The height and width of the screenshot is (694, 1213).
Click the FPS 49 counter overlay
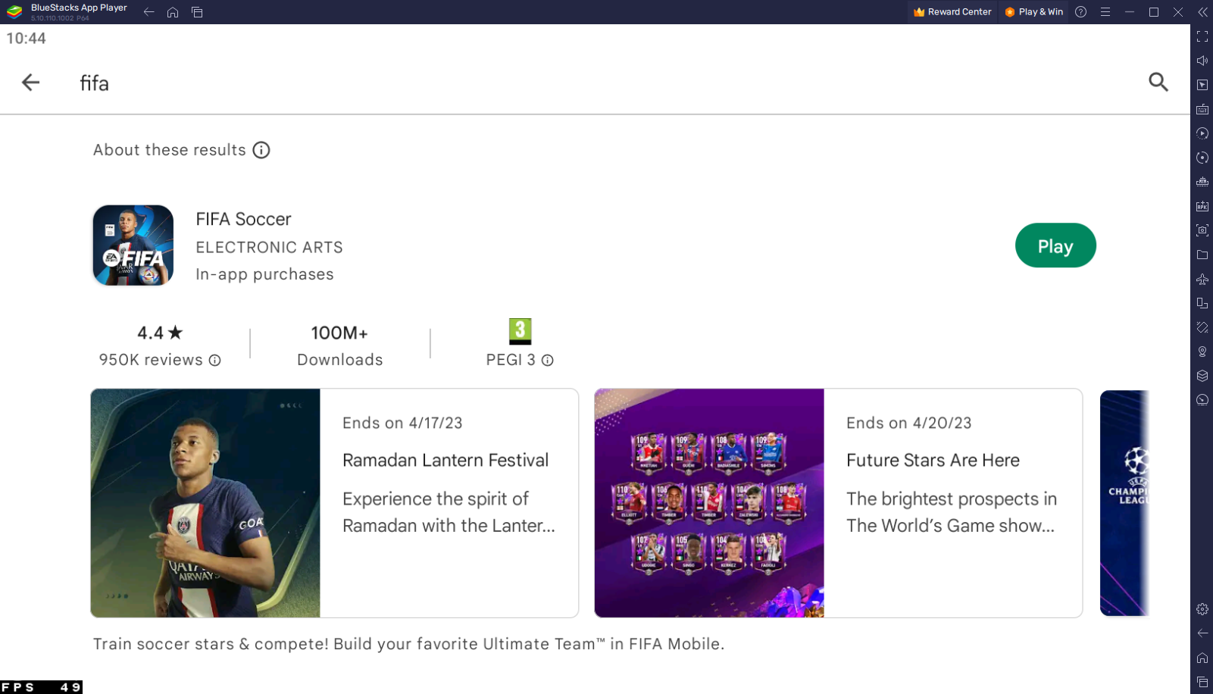tap(41, 687)
